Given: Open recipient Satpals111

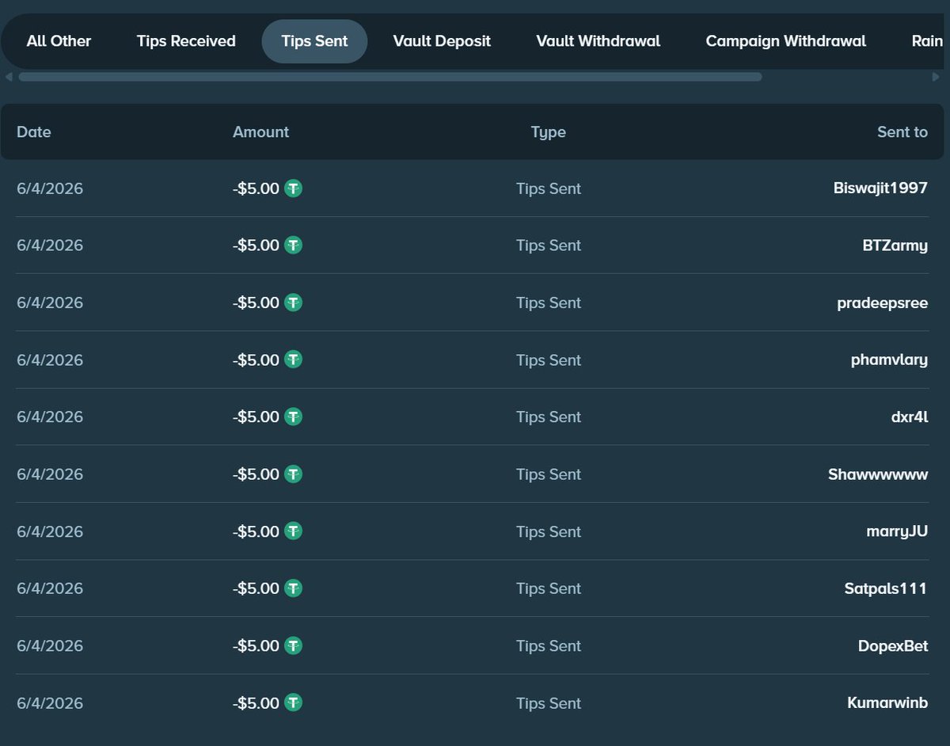Looking at the screenshot, I should click(886, 588).
